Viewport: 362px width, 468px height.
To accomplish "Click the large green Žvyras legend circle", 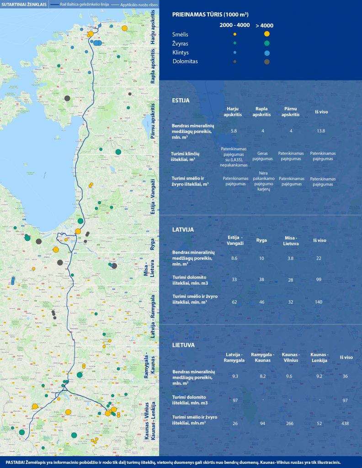I will [x=267, y=43].
